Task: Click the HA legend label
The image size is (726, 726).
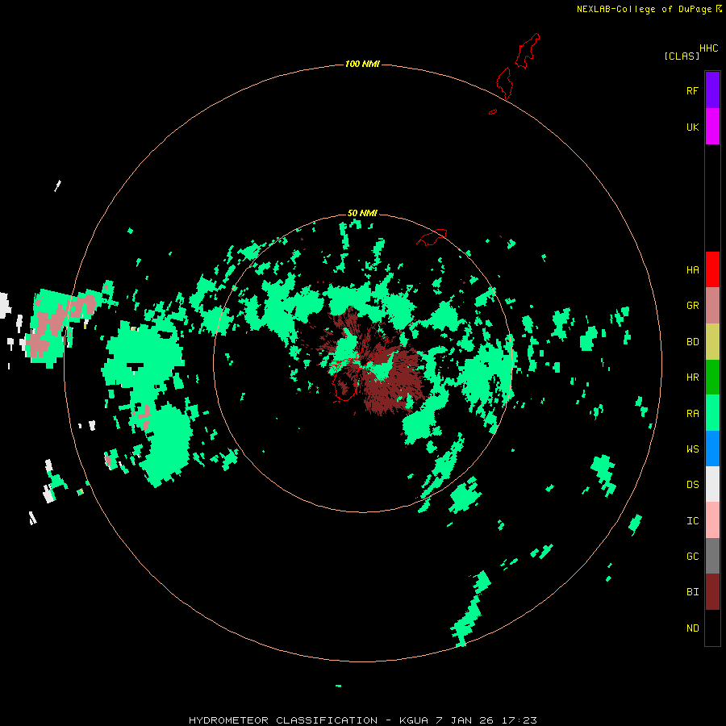Action: [x=693, y=269]
